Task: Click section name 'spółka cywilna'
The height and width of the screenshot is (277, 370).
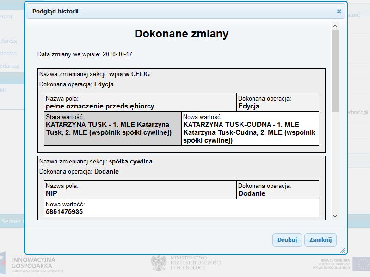Action: tap(131, 161)
